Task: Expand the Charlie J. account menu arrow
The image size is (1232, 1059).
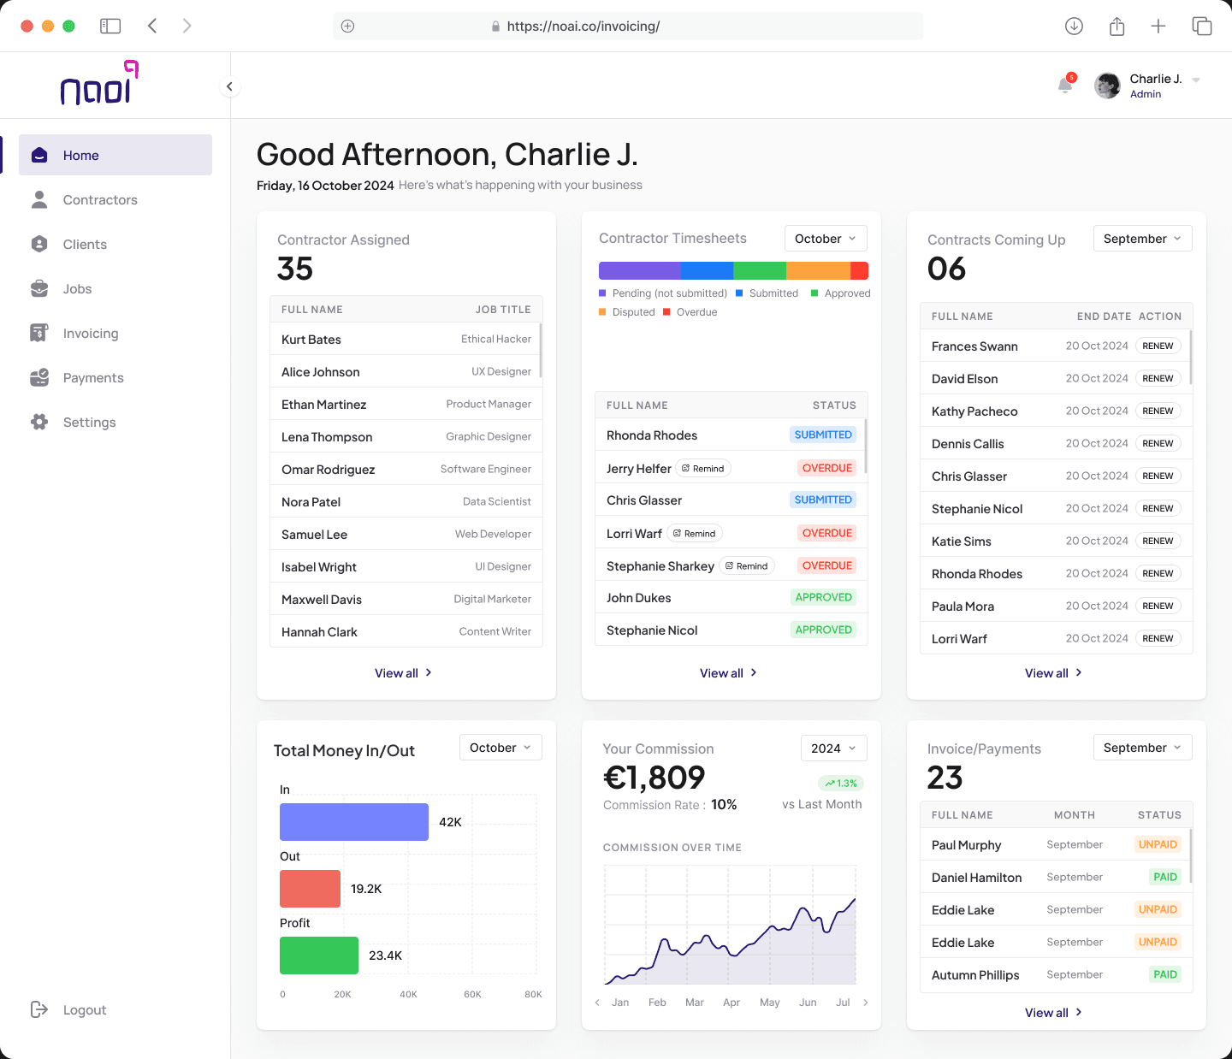Action: pyautogui.click(x=1196, y=80)
